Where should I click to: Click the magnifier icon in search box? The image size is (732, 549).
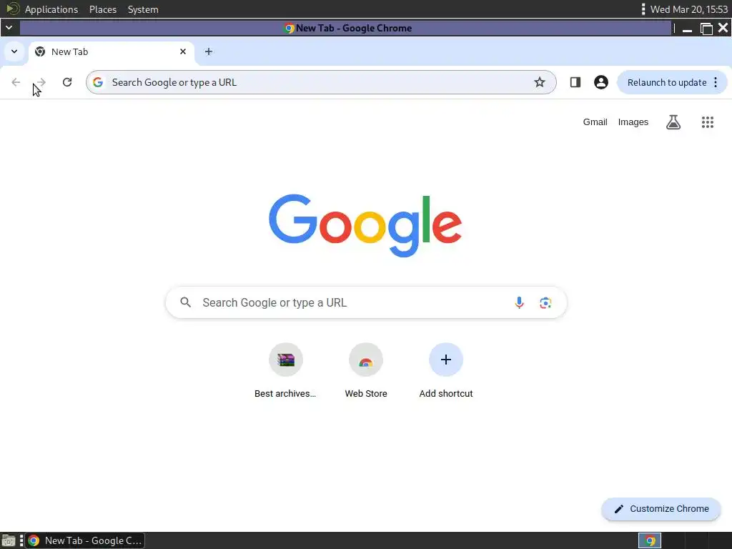pyautogui.click(x=185, y=302)
